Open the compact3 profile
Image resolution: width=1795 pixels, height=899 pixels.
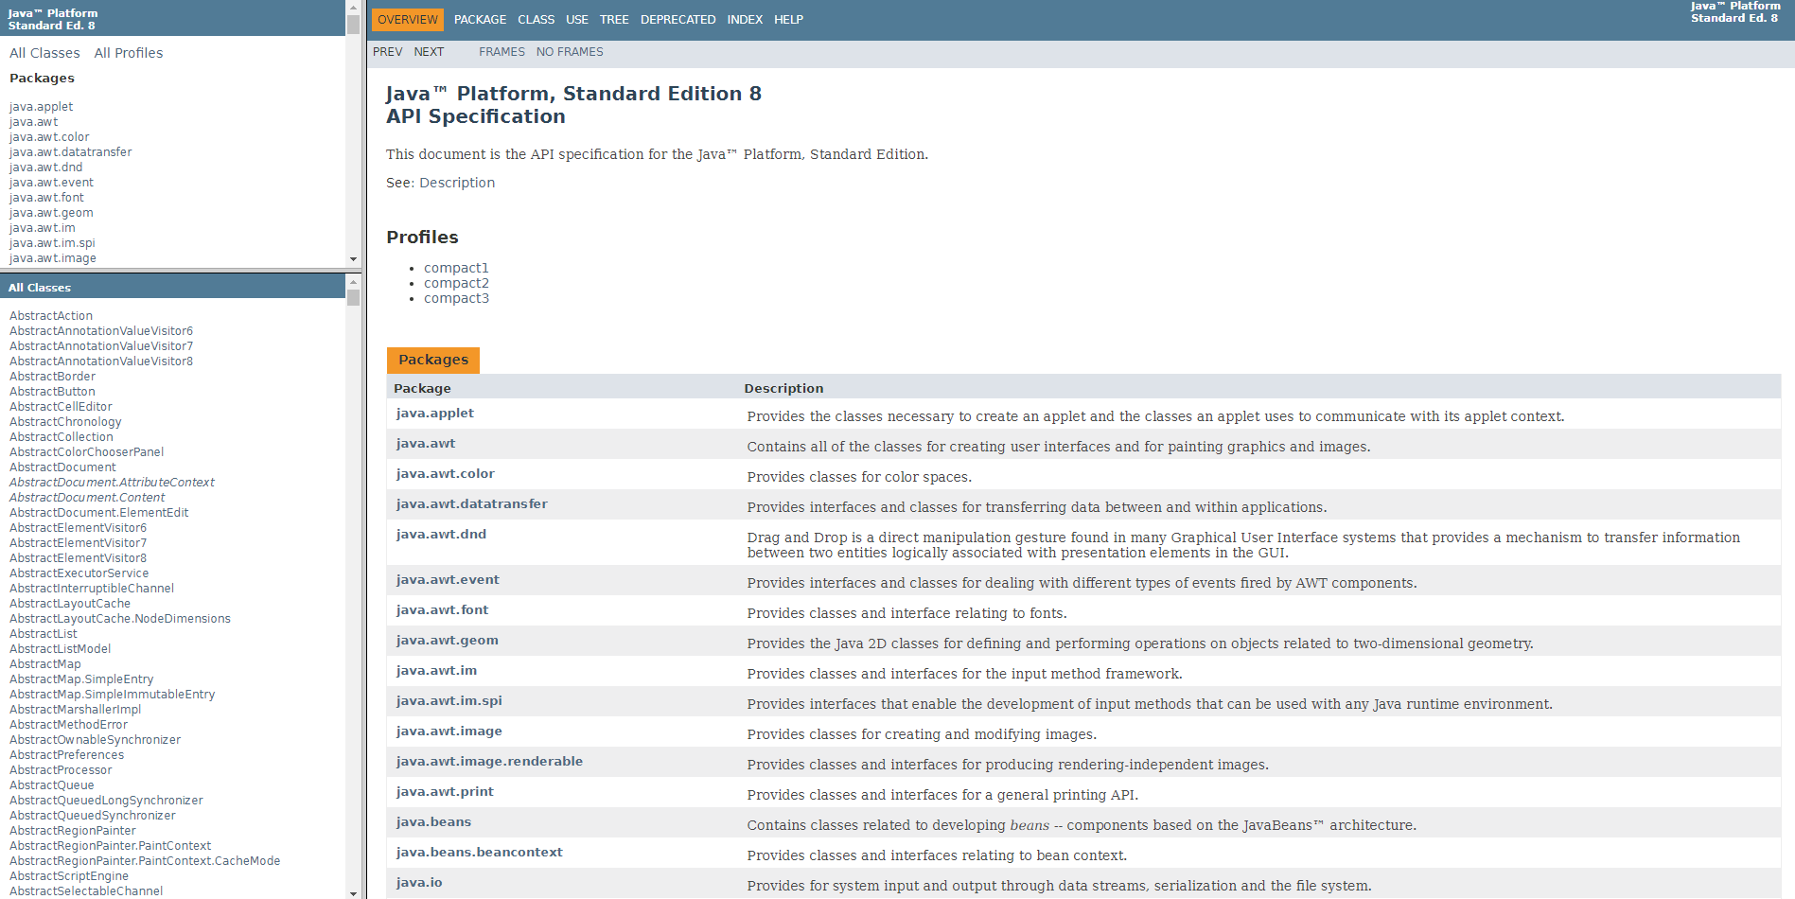(x=456, y=298)
